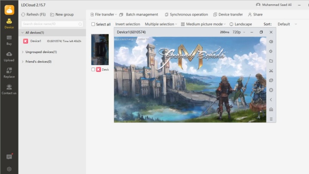
Task: Open the settings gear icon
Action: pos(9,169)
